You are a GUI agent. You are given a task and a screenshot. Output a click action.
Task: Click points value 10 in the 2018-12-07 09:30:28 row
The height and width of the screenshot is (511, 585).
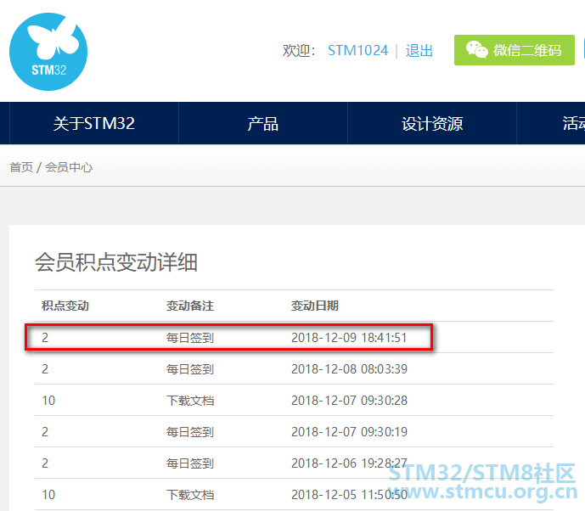48,400
